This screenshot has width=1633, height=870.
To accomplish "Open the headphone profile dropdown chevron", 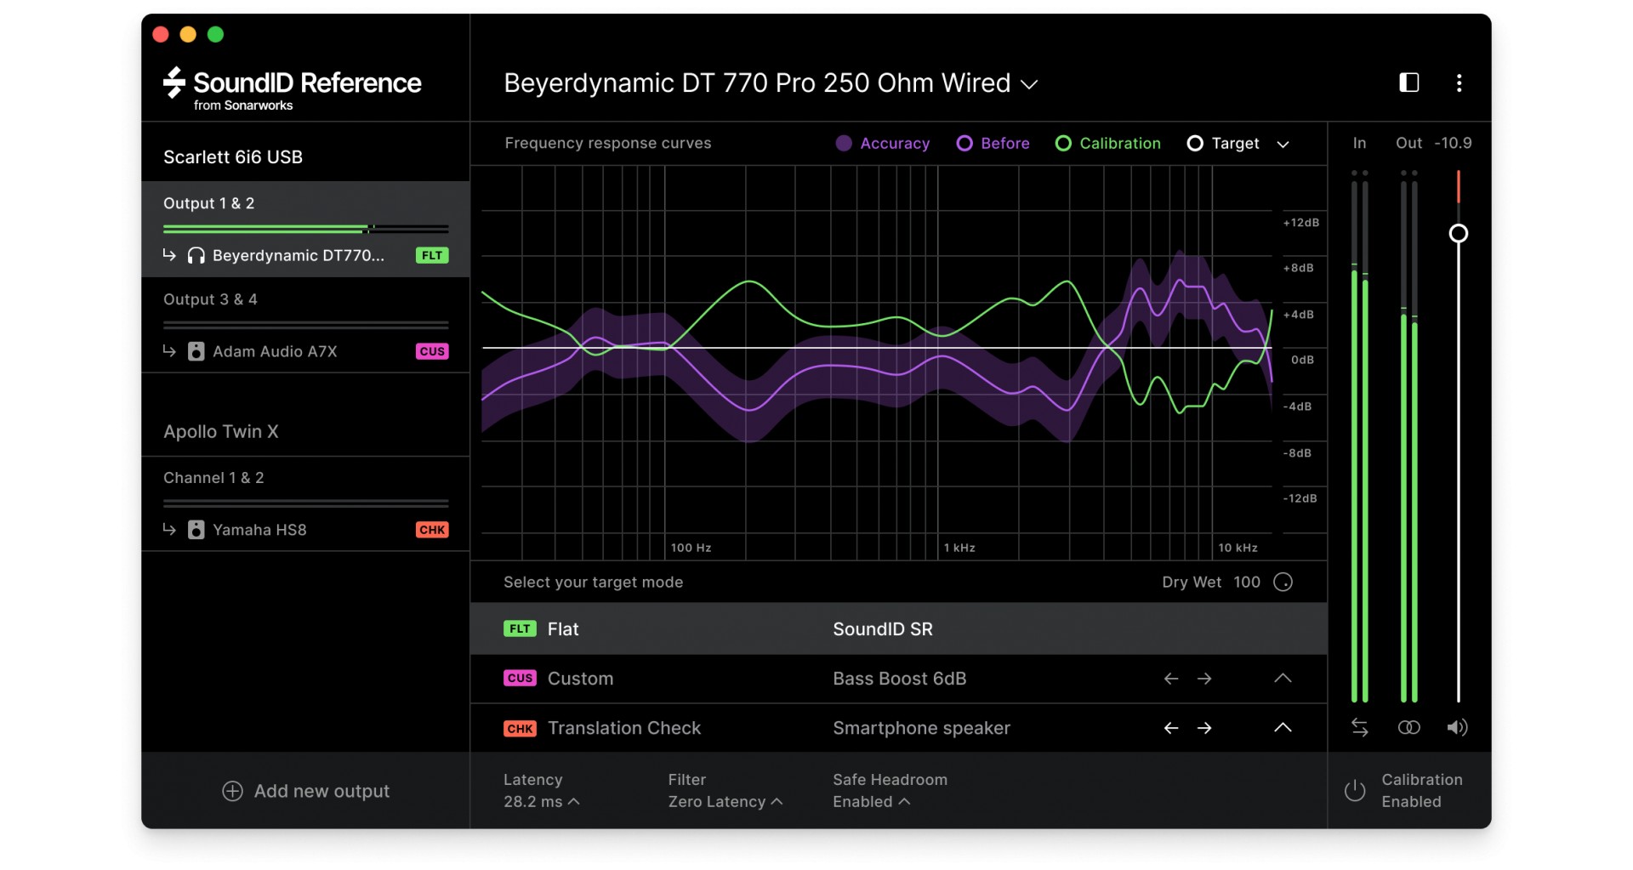I will click(1029, 84).
